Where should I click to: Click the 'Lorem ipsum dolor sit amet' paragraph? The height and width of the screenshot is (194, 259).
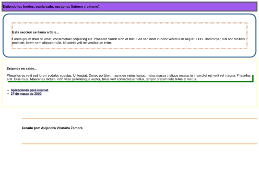pyautogui.click(x=129, y=41)
